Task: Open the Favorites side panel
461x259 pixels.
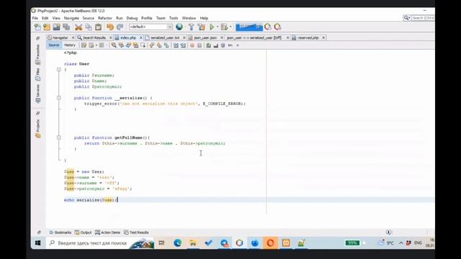Action: click(x=38, y=54)
